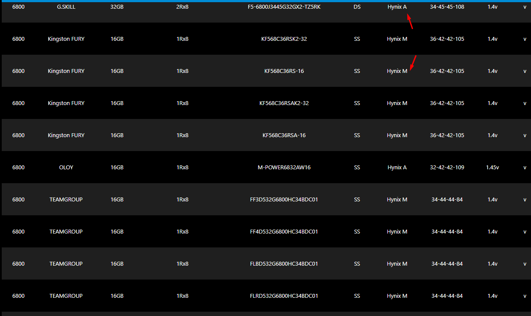The image size is (531, 316).
Task: Select part number FF4D532G6800HC34BDC01
Action: 284,232
